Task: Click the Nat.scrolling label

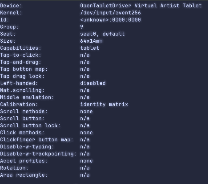Action: tap(22, 90)
